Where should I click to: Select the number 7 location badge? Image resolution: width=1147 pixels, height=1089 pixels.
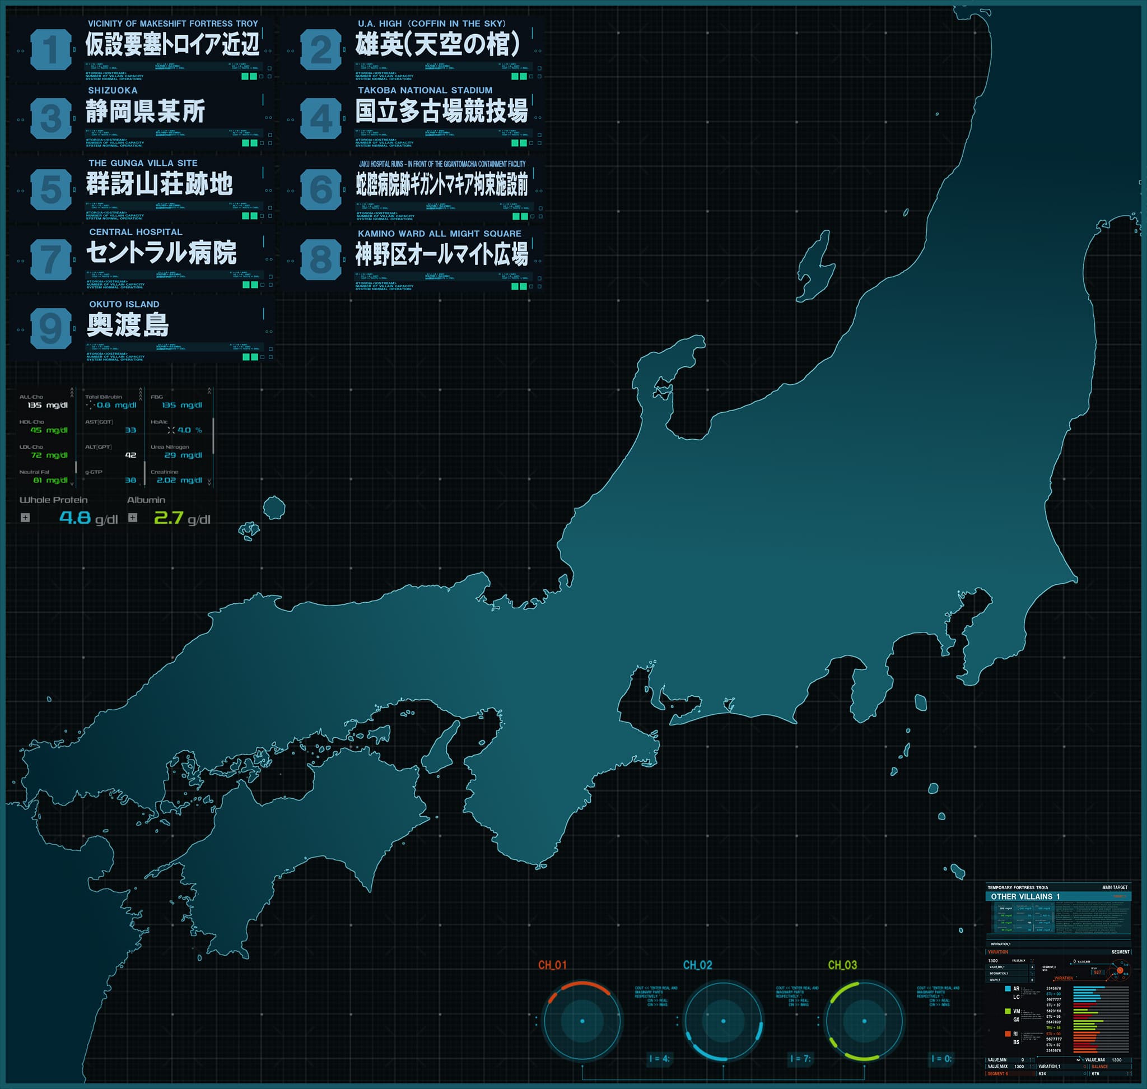pos(51,259)
